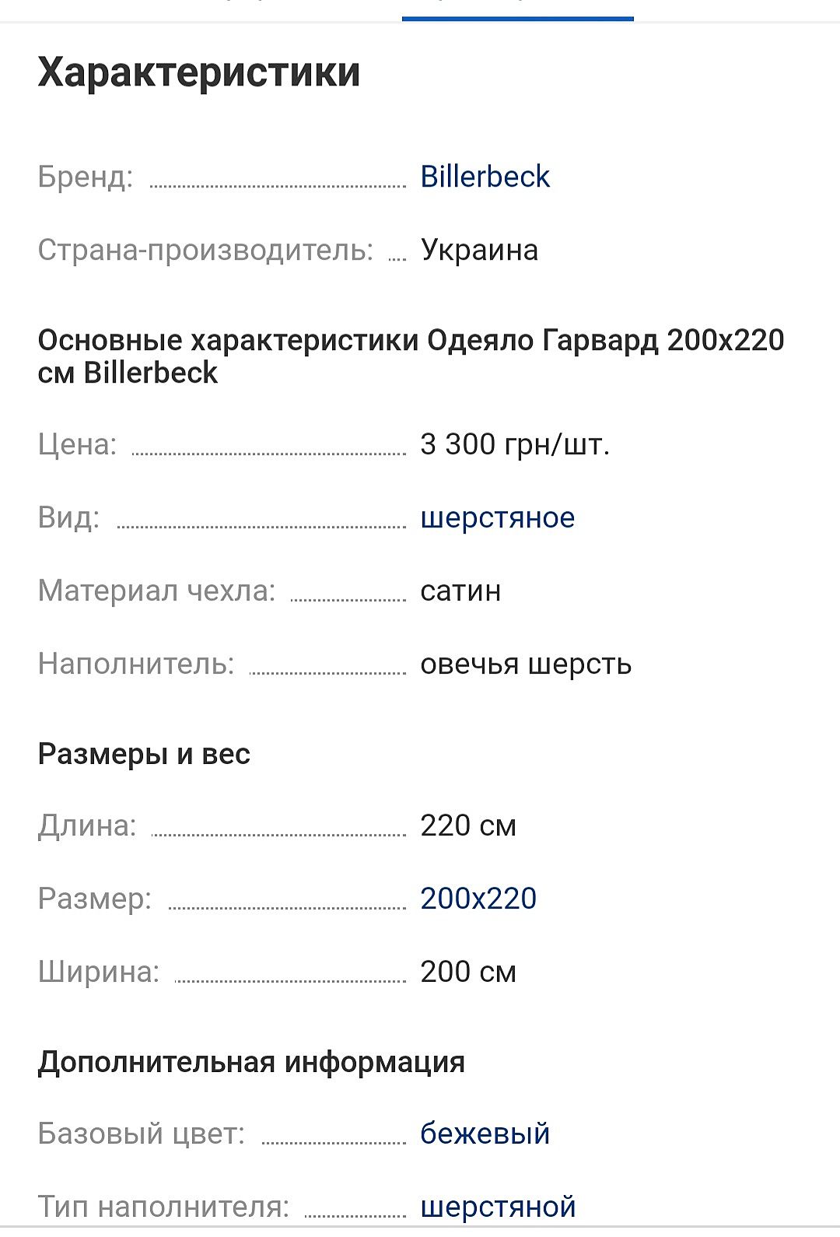The image size is (840, 1237).
Task: Click the овечья шерсть filler value
Action: [526, 664]
